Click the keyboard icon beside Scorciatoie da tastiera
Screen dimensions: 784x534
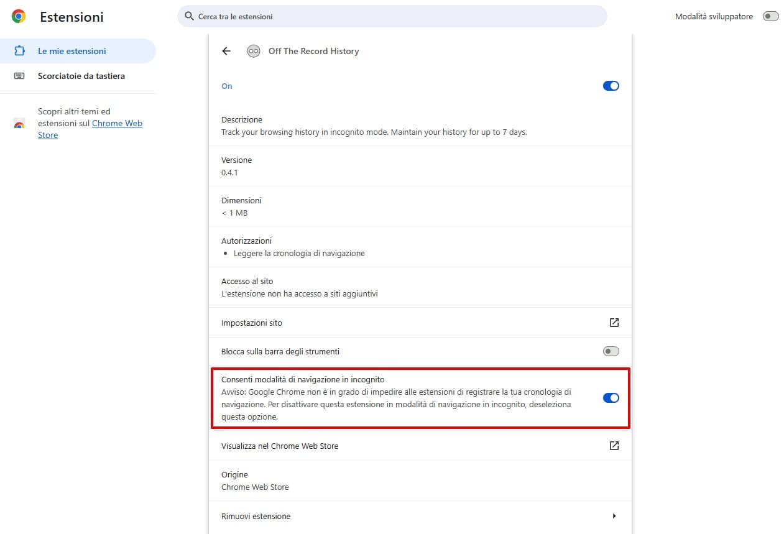pyautogui.click(x=19, y=76)
